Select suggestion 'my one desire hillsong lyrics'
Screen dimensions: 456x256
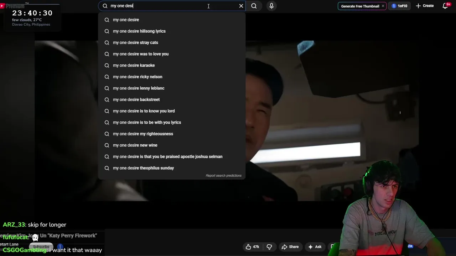point(172,31)
